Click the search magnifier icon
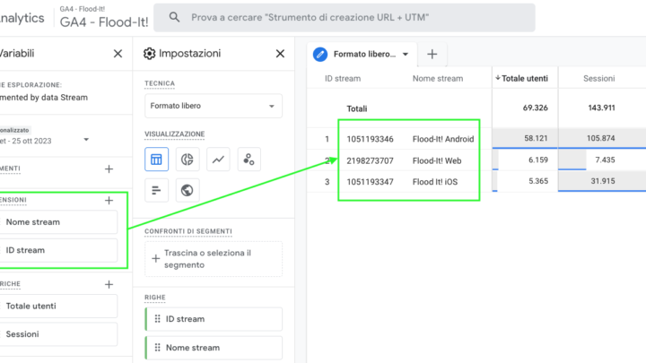 tap(174, 17)
